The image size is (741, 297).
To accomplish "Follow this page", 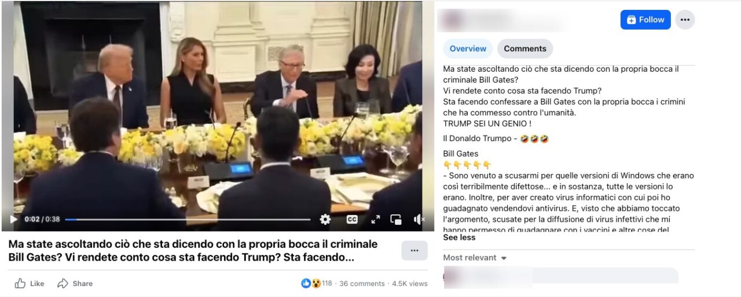I will tap(645, 20).
